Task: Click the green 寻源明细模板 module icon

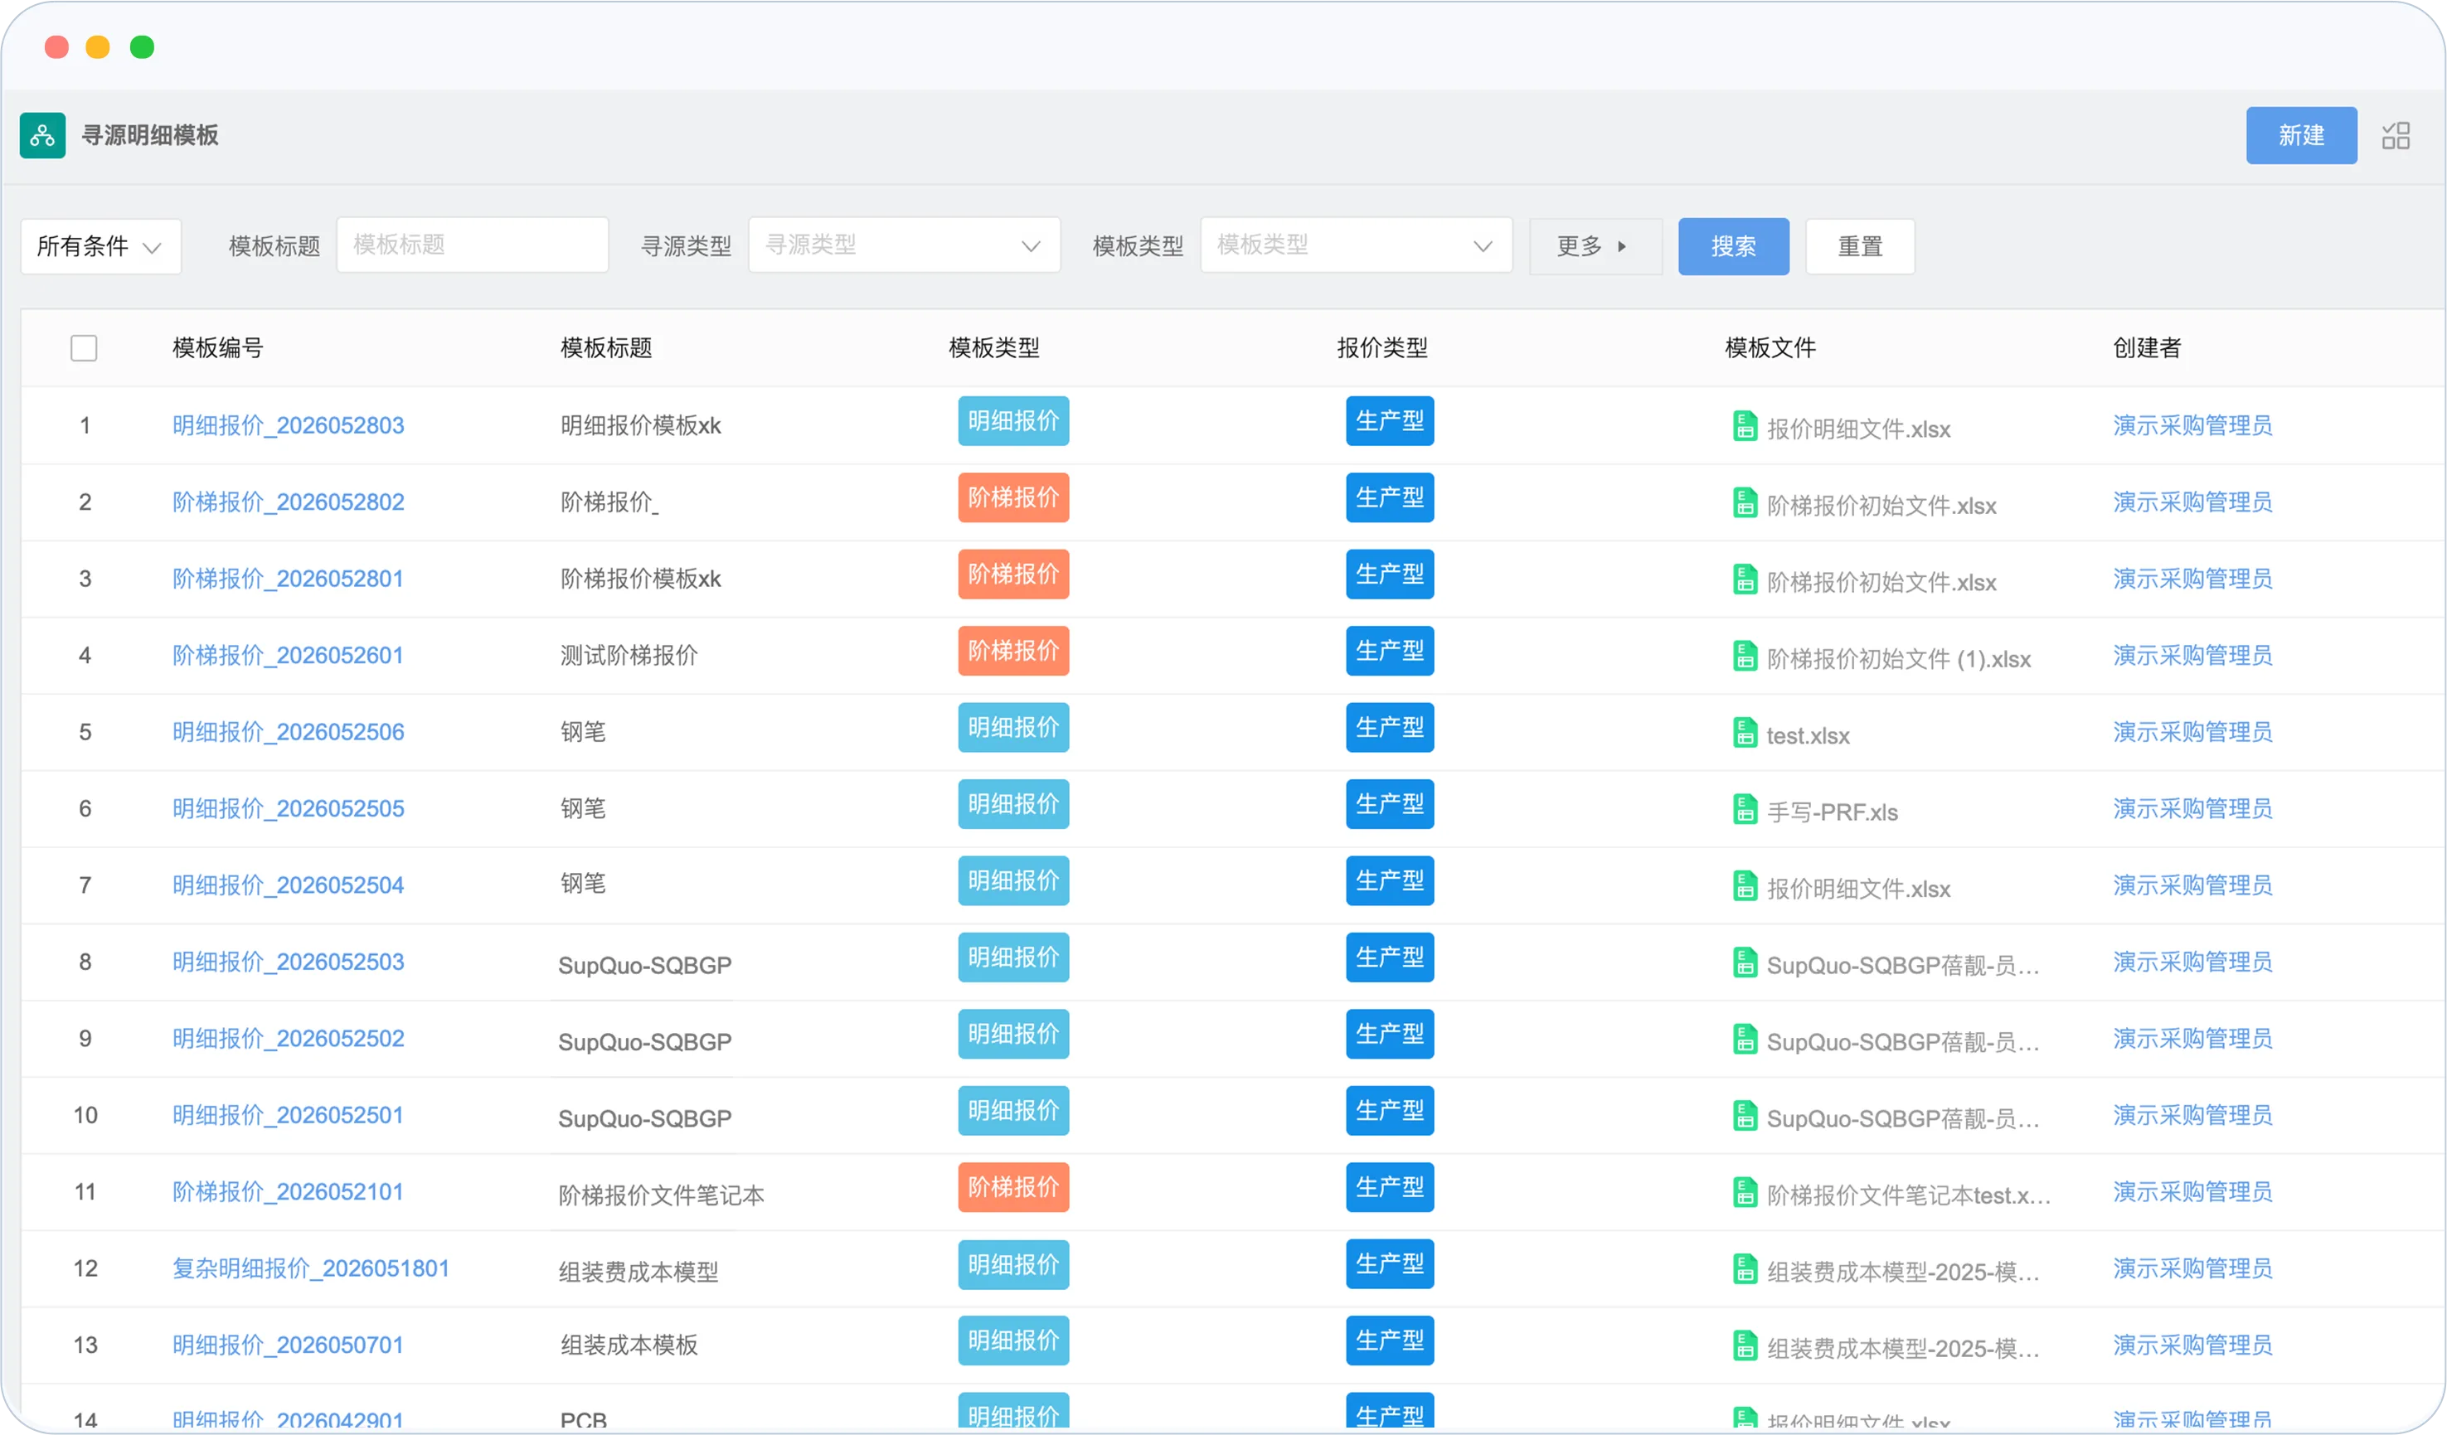Action: [x=43, y=135]
